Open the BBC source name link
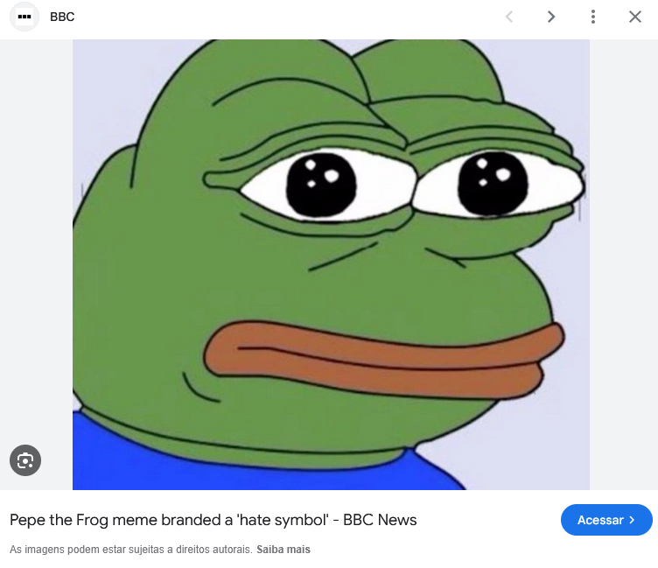 [62, 17]
